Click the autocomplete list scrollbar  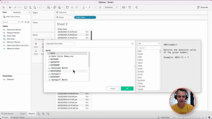(x=89, y=59)
